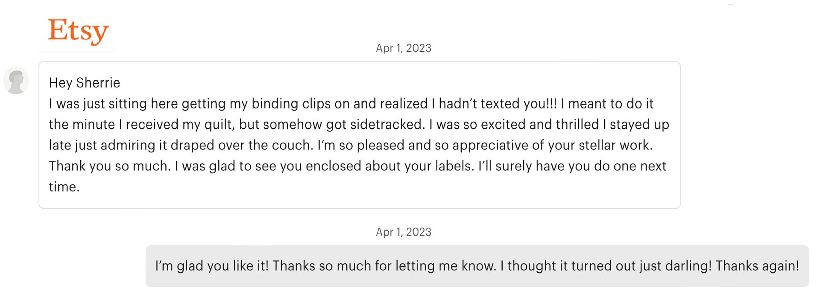Image resolution: width=820 pixels, height=307 pixels.
Task: Click 'draped over the couch' text
Action: [242, 146]
